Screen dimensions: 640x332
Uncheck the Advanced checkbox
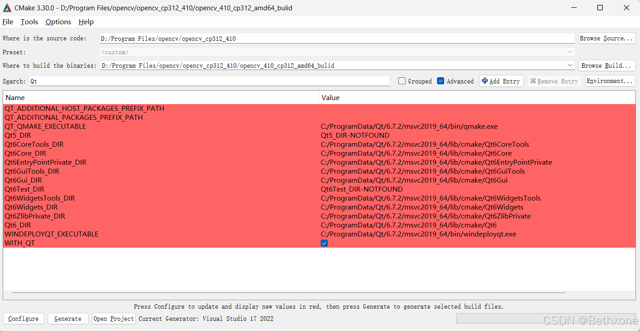441,81
